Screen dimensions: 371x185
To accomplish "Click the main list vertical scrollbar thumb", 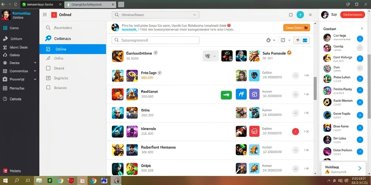I will pyautogui.click(x=315, y=89).
